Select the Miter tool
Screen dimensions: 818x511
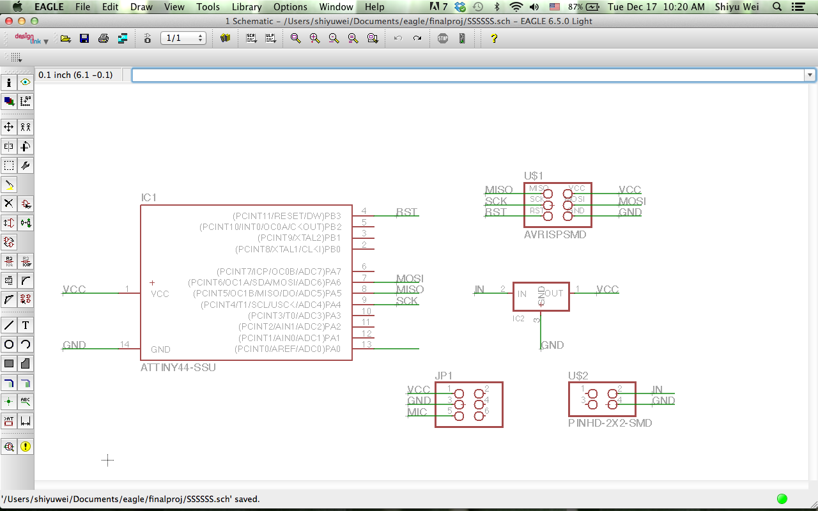pos(26,280)
